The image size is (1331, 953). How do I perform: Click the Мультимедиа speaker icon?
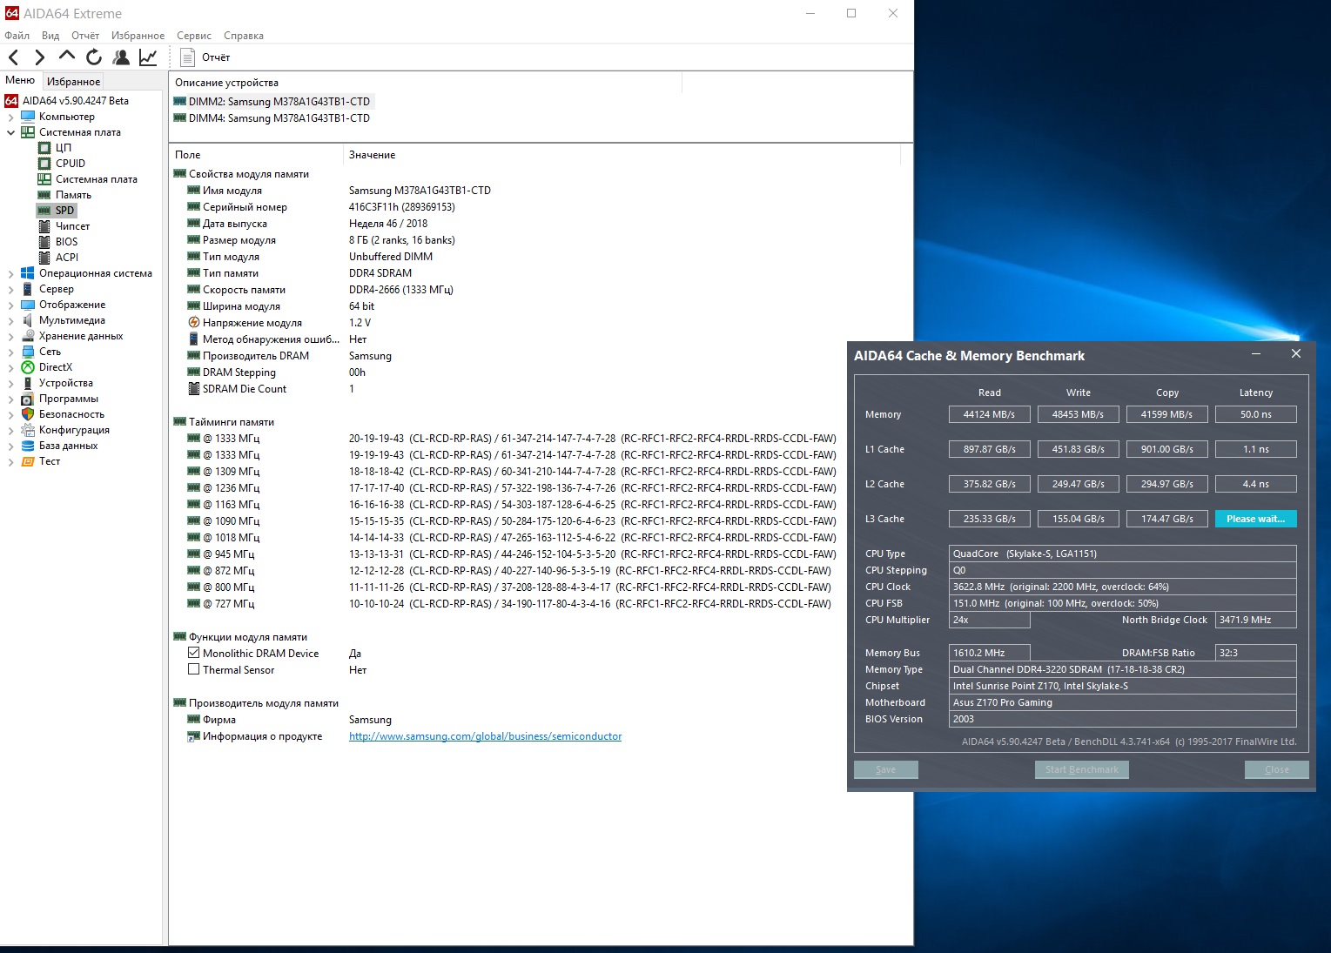28,320
